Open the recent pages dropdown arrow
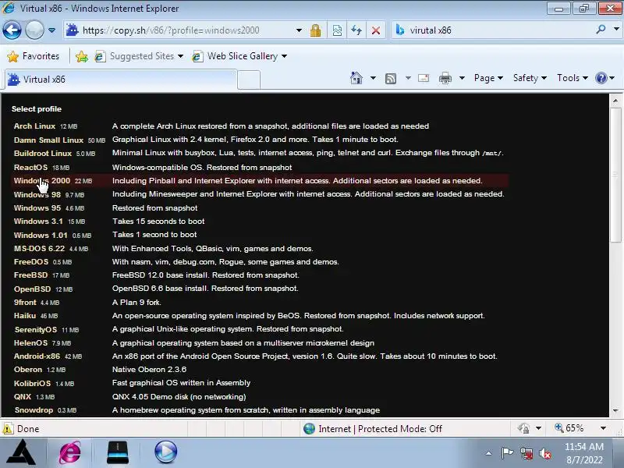This screenshot has height=468, width=624. click(x=51, y=30)
